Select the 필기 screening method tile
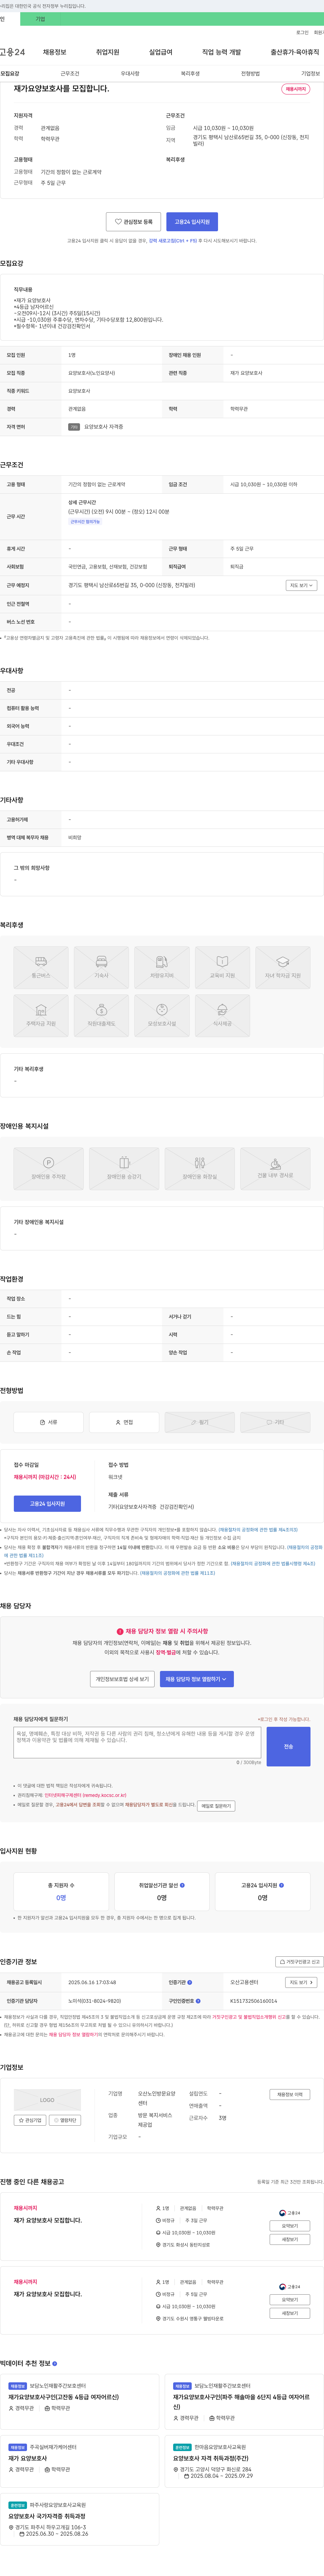Image resolution: width=324 pixels, height=2576 pixels. pyautogui.click(x=199, y=1422)
